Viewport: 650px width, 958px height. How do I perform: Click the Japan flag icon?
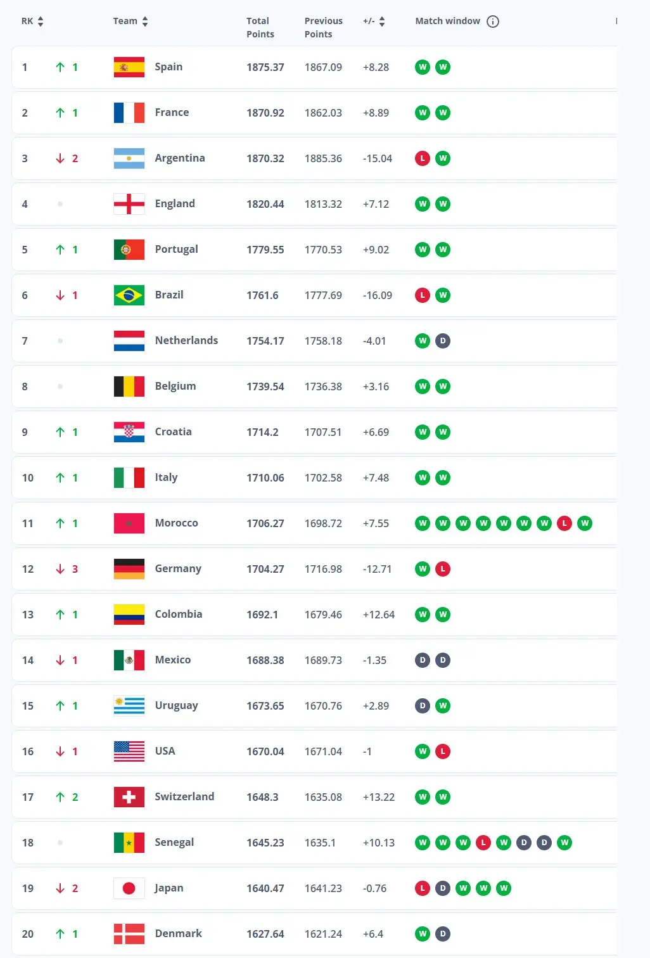pos(129,888)
